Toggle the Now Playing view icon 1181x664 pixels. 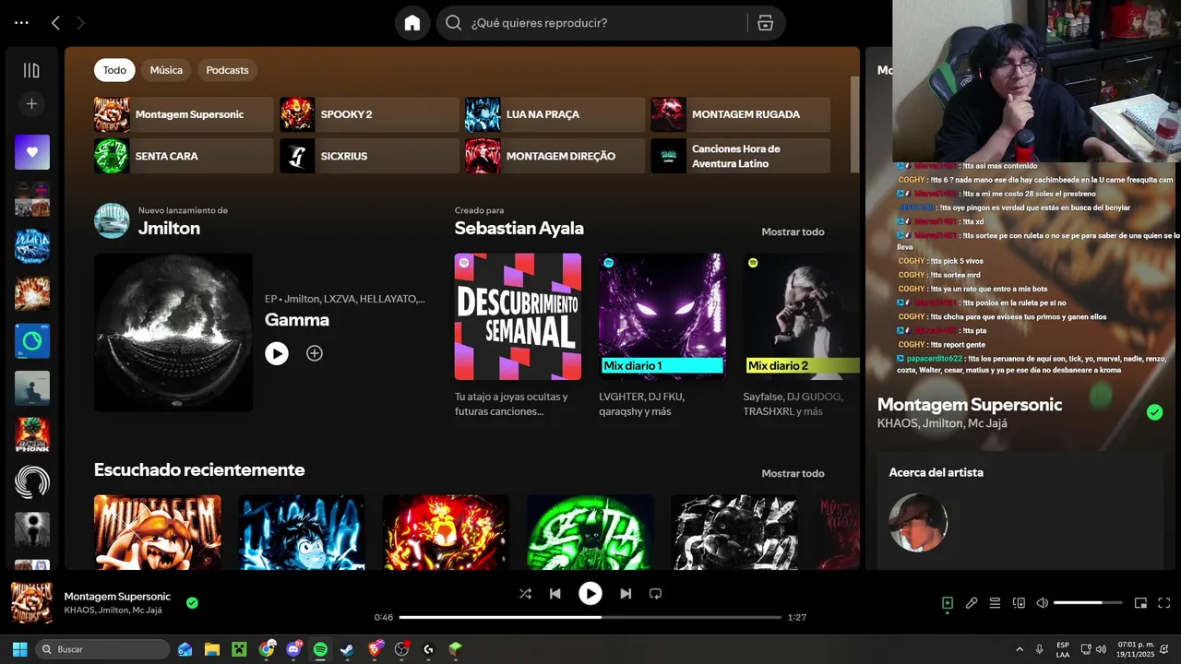pos(948,603)
